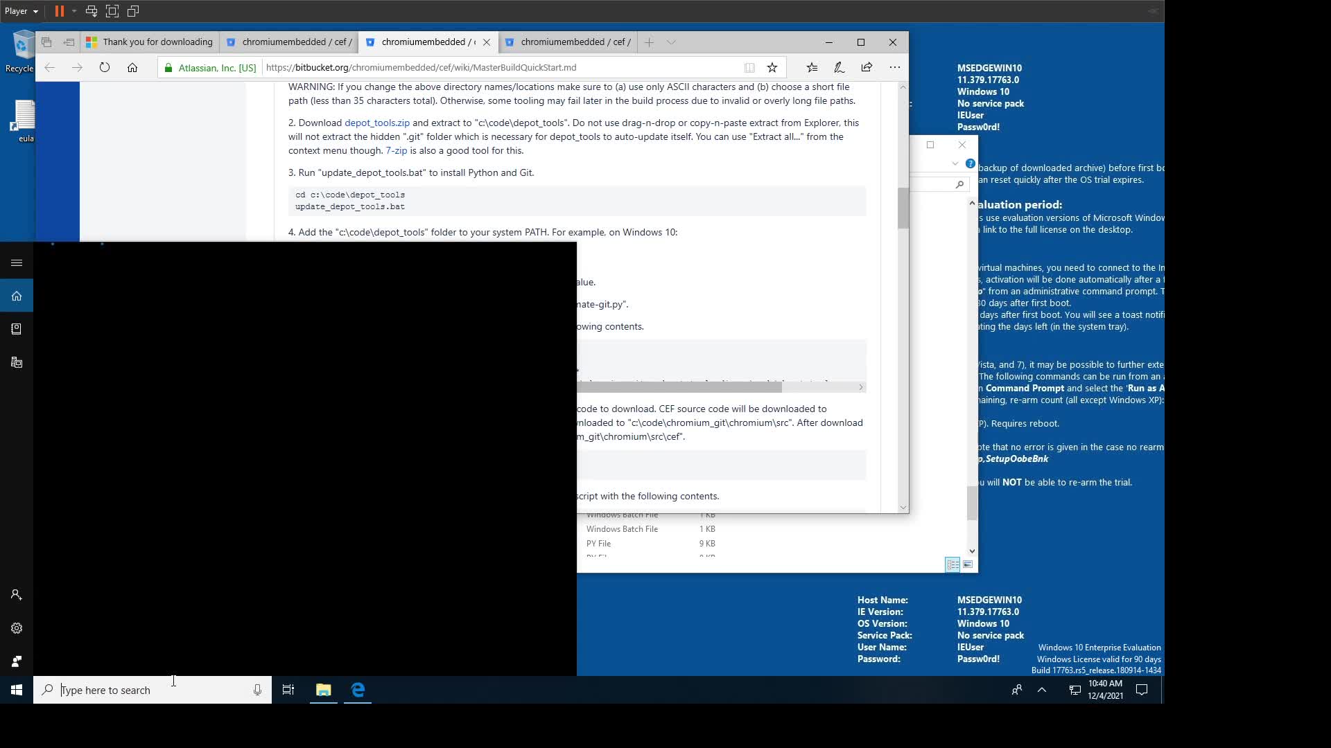Open Edge Settings and more menu
Viewport: 1331px width, 748px height.
pos(894,67)
